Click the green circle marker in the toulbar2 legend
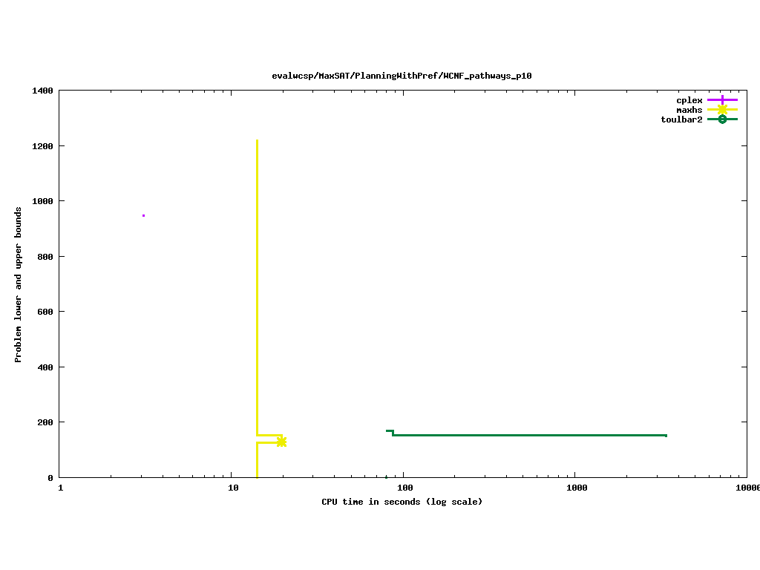 click(x=722, y=119)
